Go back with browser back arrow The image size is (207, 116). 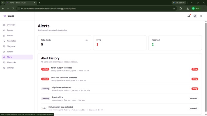pos(3,8)
